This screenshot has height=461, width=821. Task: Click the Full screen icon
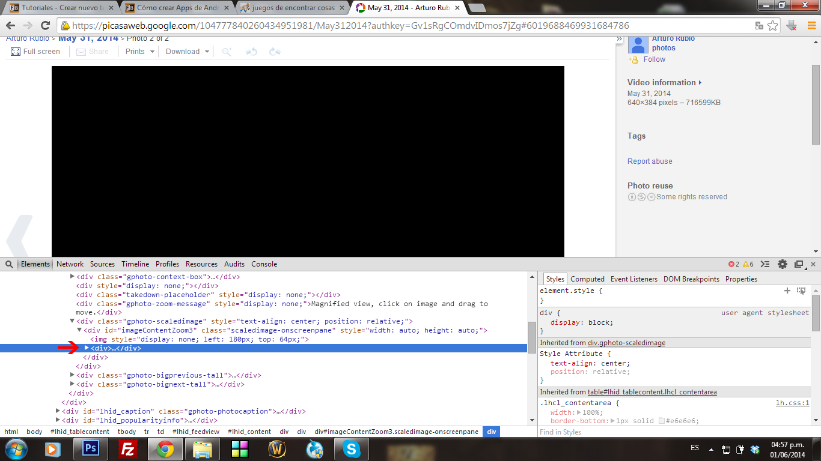pyautogui.click(x=16, y=52)
